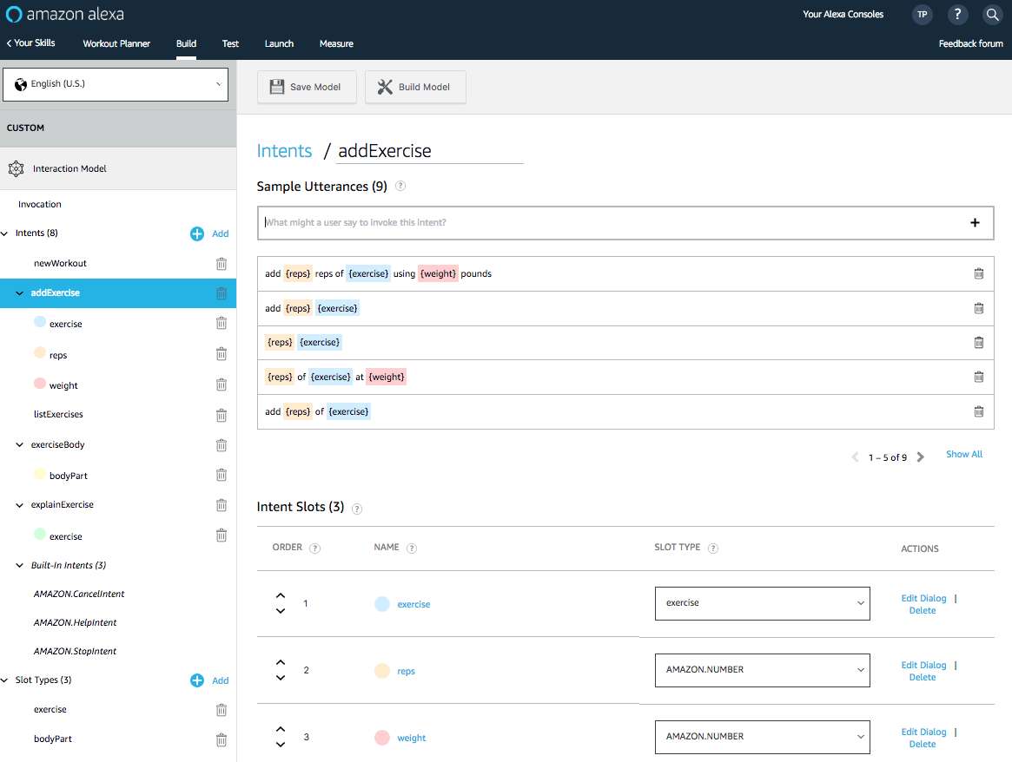Collapse the Slot Types (3) section
The width and height of the screenshot is (1012, 762).
click(x=4, y=680)
